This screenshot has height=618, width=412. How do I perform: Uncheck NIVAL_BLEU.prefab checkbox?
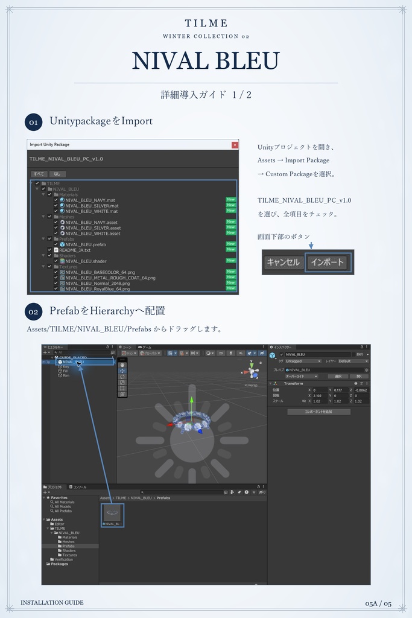[56, 244]
